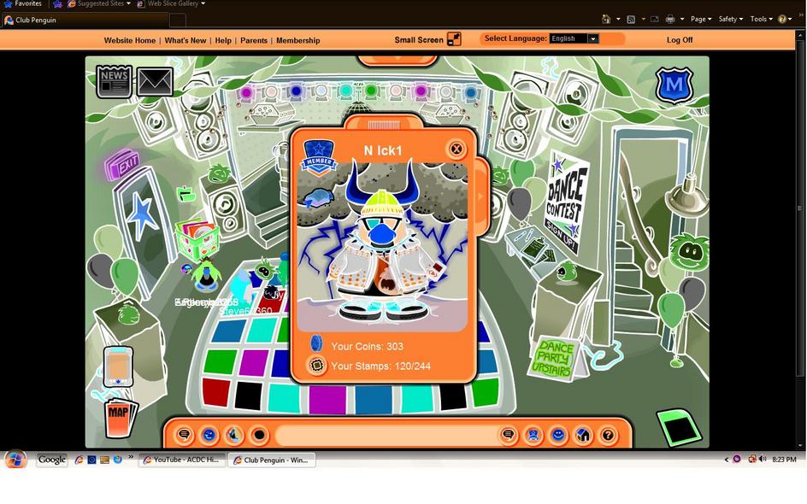Click the Member badge on the player card
The height and width of the screenshot is (504, 807).
coord(319,157)
